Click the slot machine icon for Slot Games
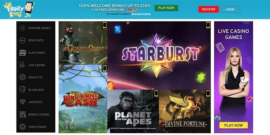Viewport: 270px width, 135px height. [23, 53]
